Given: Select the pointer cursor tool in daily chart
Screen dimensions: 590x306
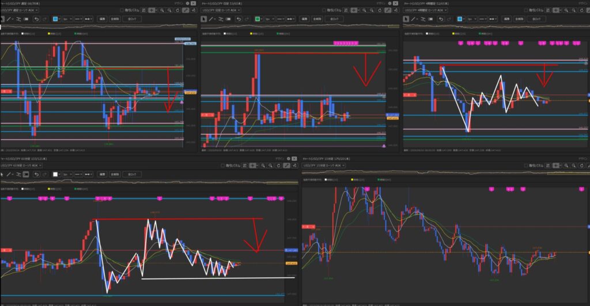Looking at the screenshot, I should (202, 19).
